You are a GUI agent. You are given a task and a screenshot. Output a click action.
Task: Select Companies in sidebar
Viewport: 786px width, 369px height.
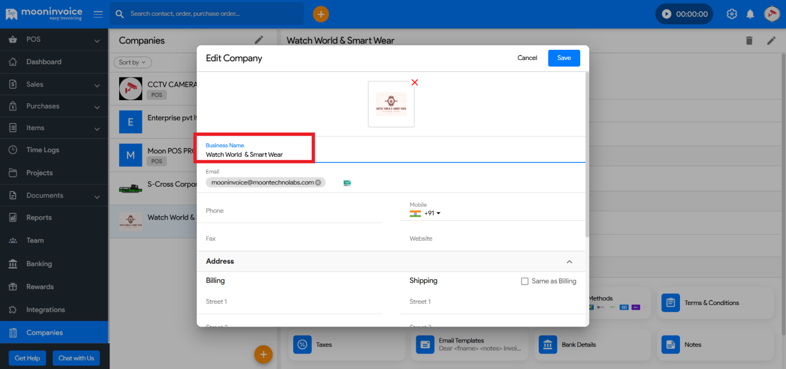54,333
